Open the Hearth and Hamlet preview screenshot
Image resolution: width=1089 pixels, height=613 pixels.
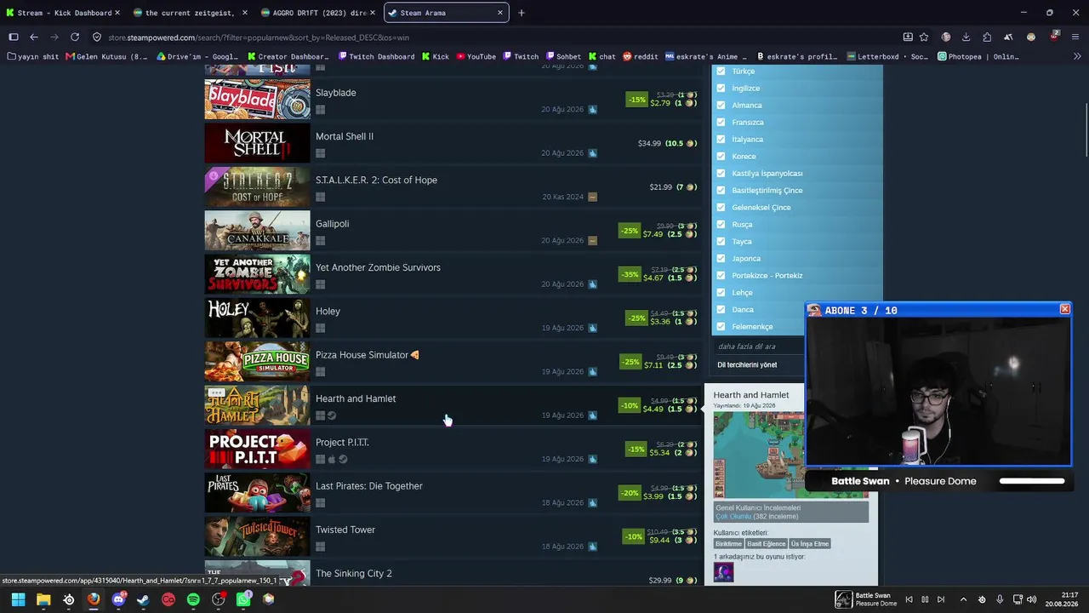[x=758, y=456]
